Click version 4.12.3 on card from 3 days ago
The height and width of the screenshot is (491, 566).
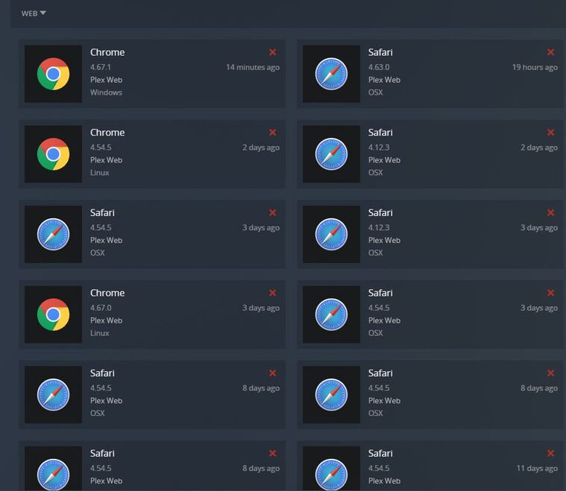[x=379, y=228]
